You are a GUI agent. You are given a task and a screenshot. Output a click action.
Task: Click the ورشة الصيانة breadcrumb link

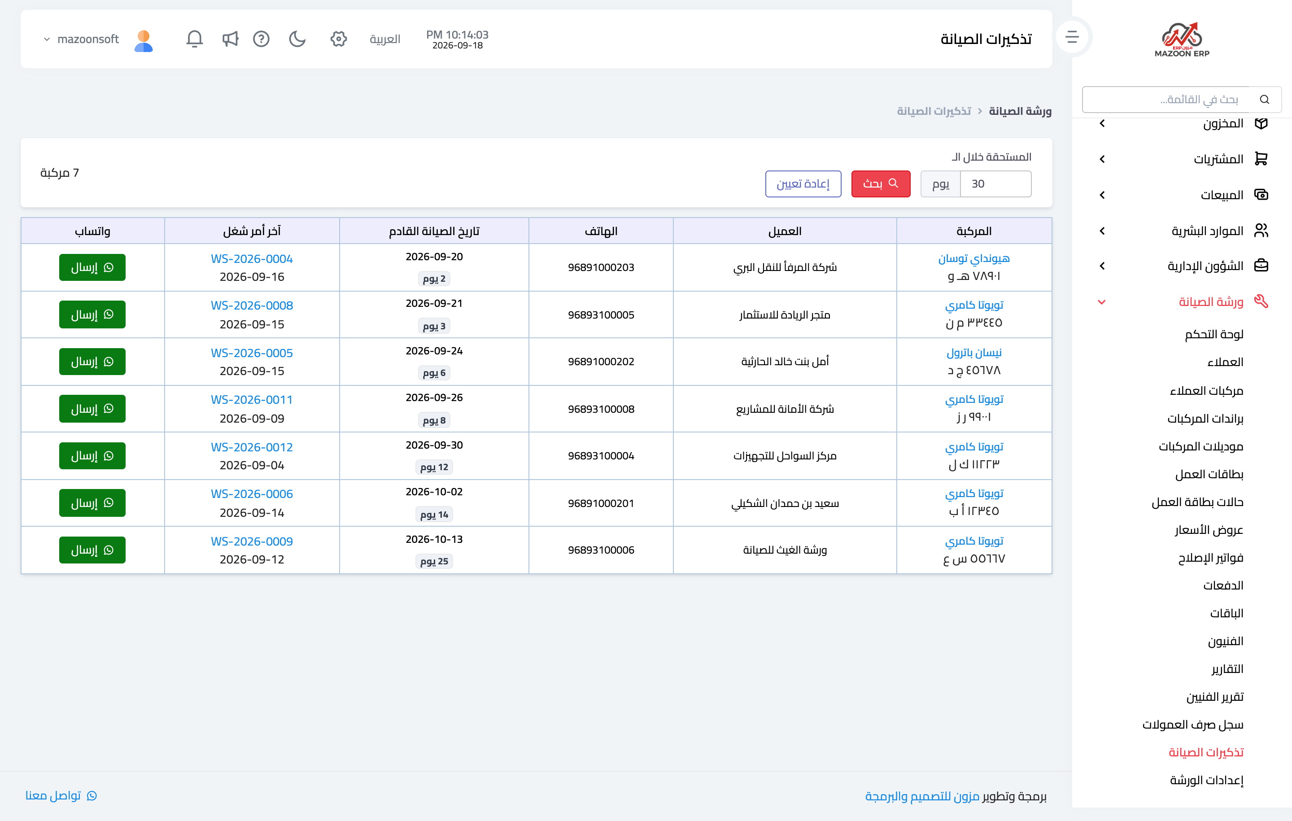1020,111
